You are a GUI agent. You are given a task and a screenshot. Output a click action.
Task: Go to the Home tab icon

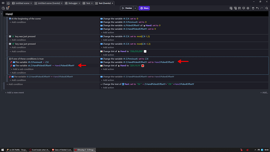pos(8,3)
